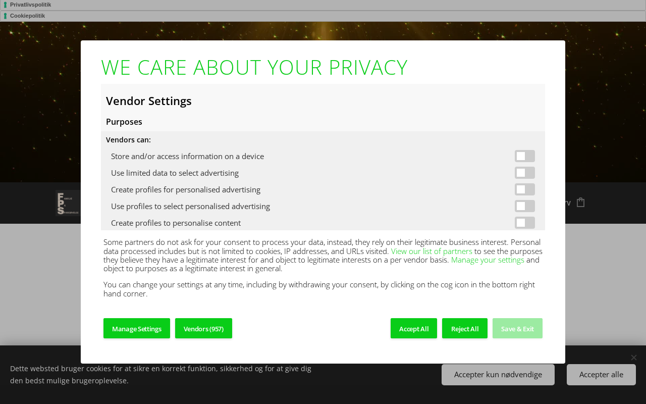The image size is (646, 404).
Task: Click the keyhole icon beside Cookiepolitik
Action: (x=6, y=16)
